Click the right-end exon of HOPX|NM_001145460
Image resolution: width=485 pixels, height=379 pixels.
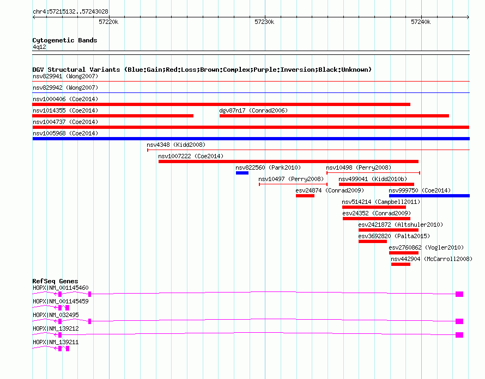459,294
